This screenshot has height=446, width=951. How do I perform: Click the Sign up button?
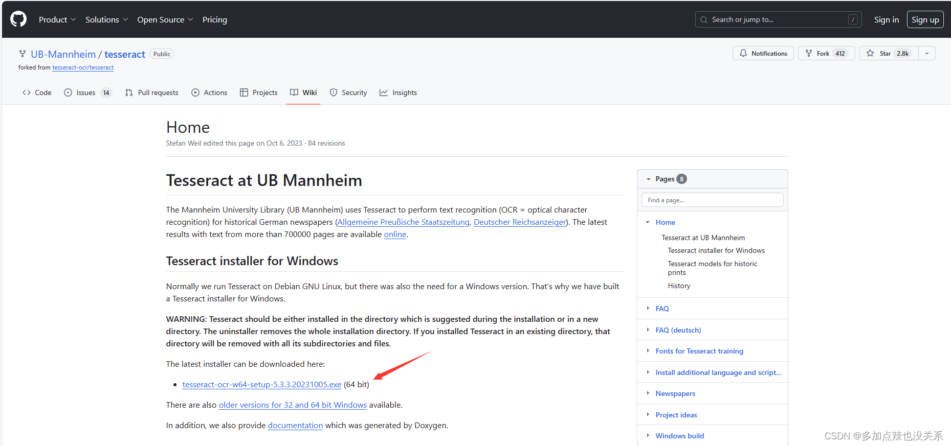pos(925,19)
